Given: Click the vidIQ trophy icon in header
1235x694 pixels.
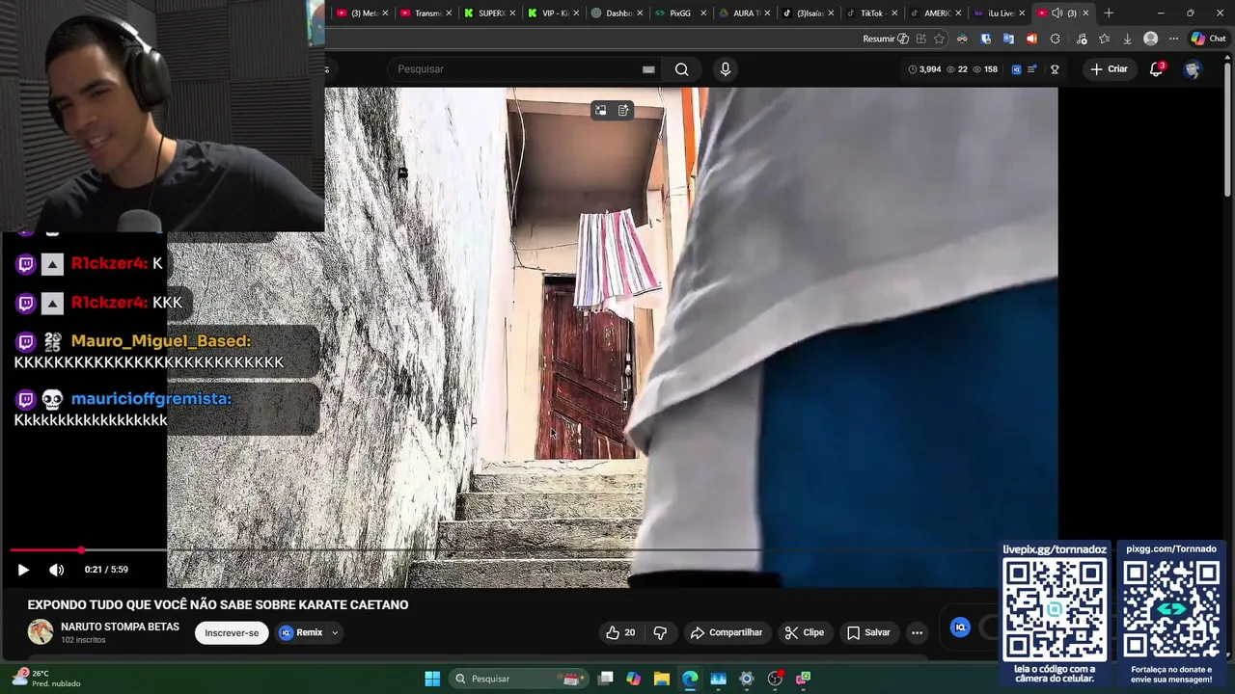Looking at the screenshot, I should pyautogui.click(x=1055, y=69).
